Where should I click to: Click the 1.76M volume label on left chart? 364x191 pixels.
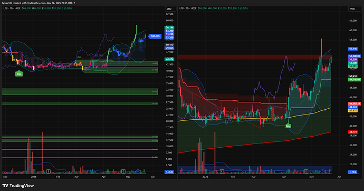tap(169, 172)
